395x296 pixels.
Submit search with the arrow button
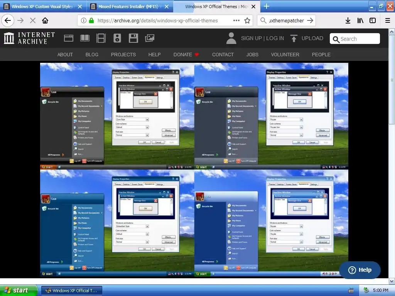(x=310, y=21)
